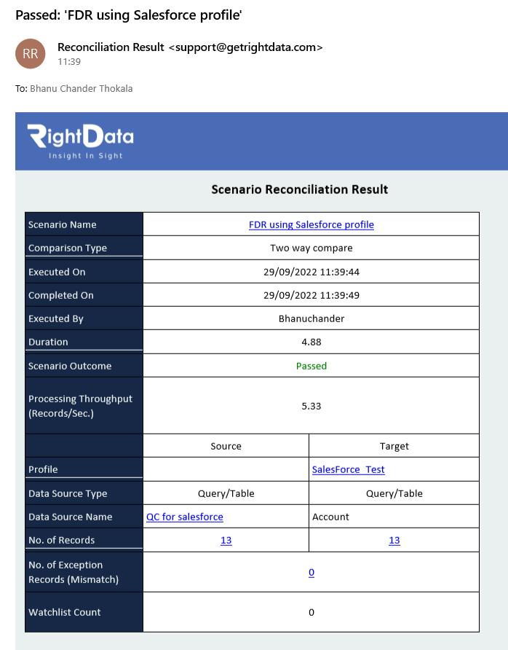Viewport: 508px width, 650px height.
Task: Click the Completed On date value
Action: click(311, 295)
